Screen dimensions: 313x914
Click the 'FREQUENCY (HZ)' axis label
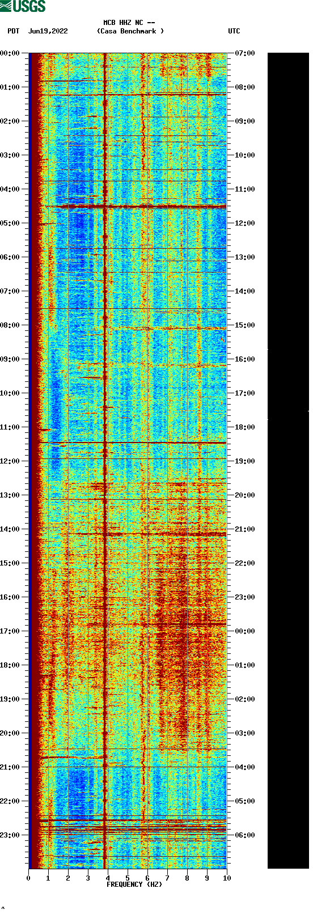134,885
